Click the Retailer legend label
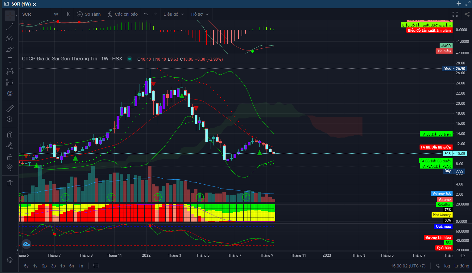Screen dimensions: 472x273 click(x=444, y=205)
